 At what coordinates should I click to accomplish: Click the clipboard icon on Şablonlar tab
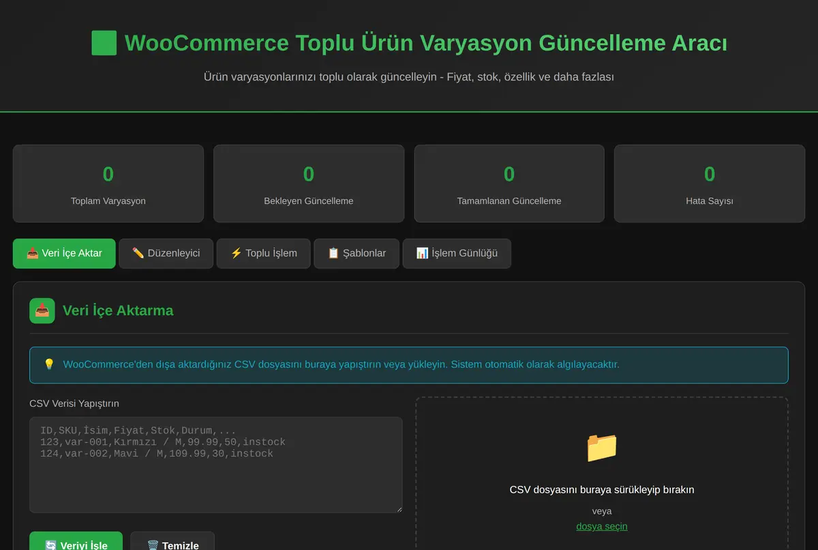tap(333, 253)
